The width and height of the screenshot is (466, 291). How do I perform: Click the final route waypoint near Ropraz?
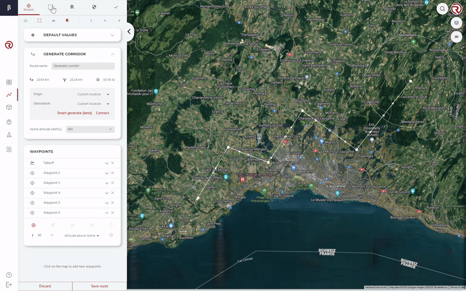point(411,81)
